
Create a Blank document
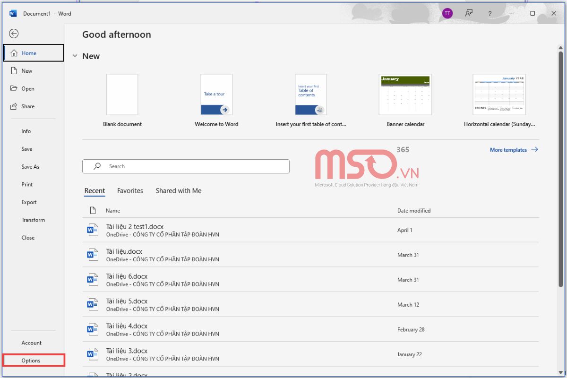(x=122, y=100)
